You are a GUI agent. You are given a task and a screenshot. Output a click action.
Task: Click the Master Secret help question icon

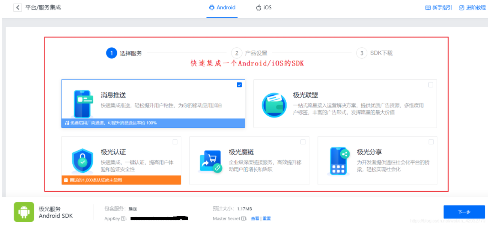tap(244, 219)
